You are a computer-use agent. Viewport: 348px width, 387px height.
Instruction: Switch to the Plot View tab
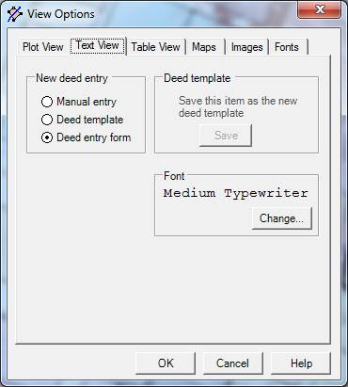[x=43, y=47]
